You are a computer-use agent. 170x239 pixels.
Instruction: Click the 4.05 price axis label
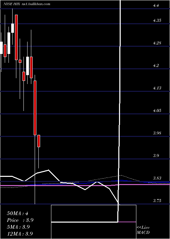point(157,111)
